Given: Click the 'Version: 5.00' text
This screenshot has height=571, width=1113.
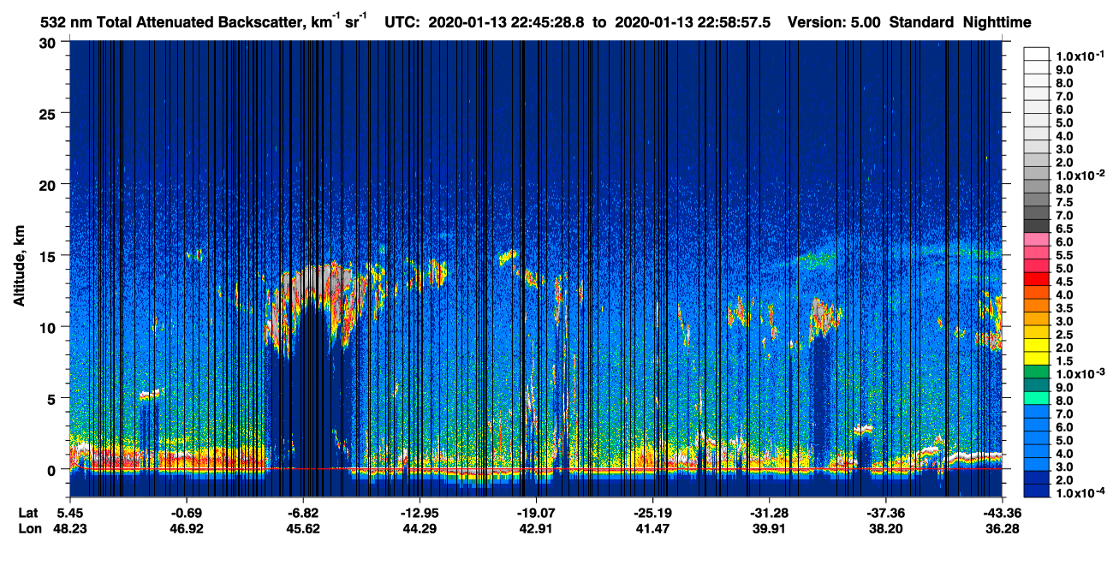Looking at the screenshot, I should (835, 23).
